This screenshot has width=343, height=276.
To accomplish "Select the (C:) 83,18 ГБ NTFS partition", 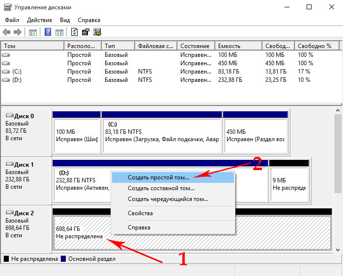I will pos(162,132).
